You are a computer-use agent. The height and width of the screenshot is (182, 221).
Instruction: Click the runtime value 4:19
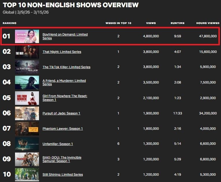pyautogui.click(x=178, y=174)
